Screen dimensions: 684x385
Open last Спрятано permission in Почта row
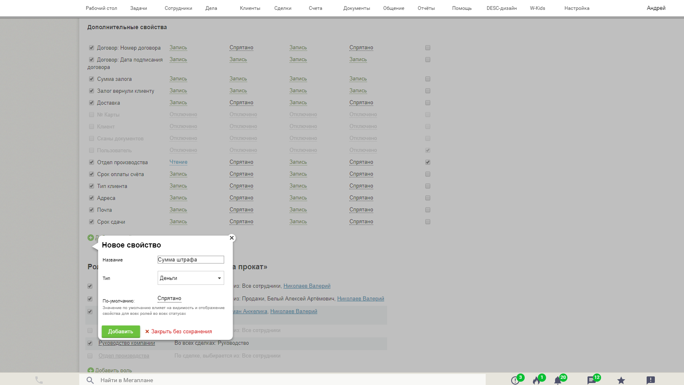click(x=361, y=210)
